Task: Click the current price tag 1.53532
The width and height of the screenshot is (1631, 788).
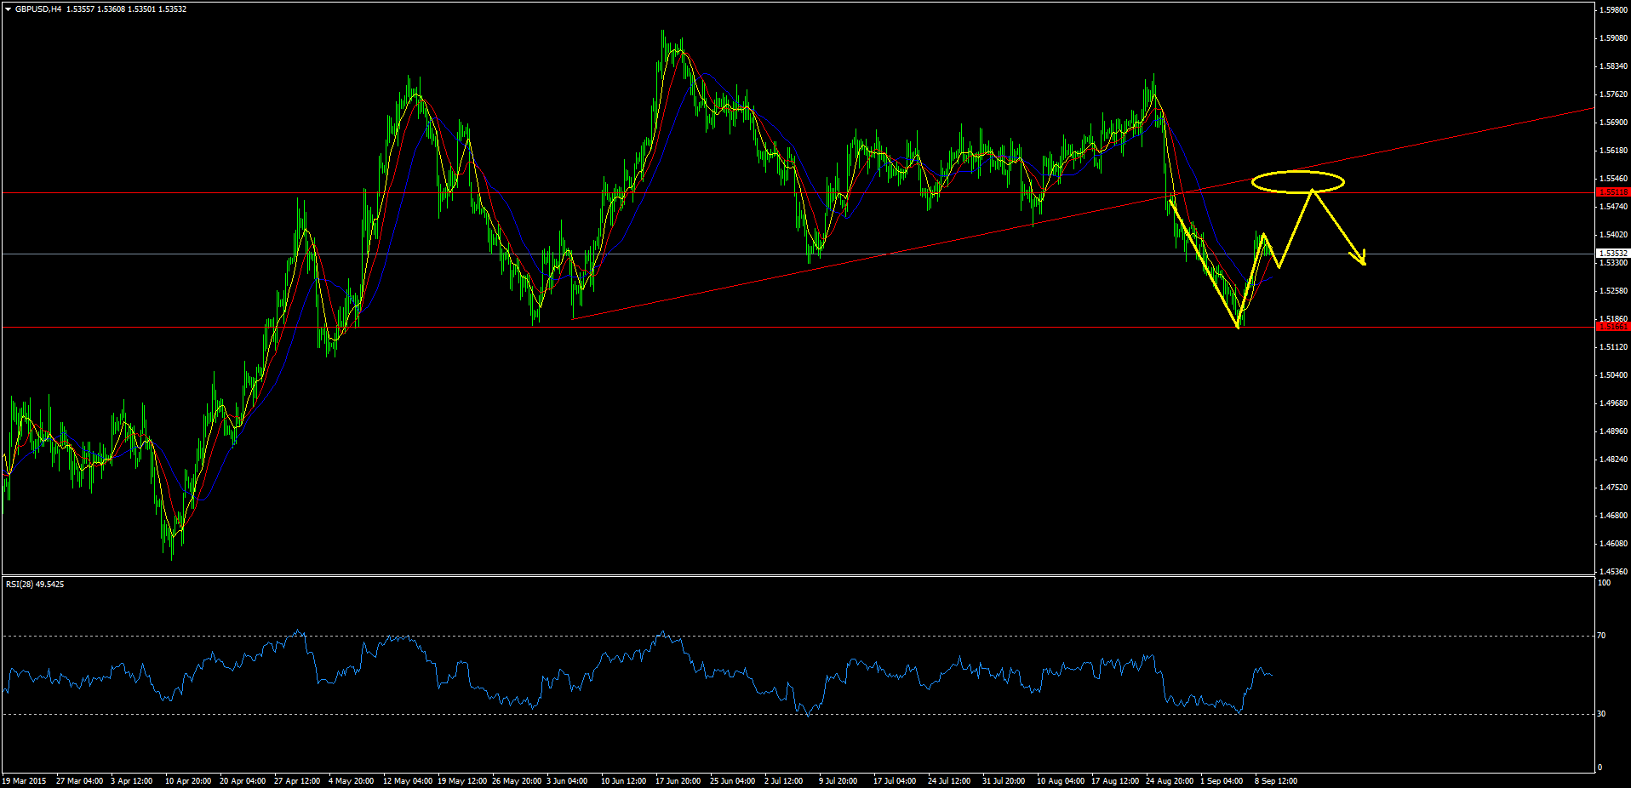Action: 1613,254
